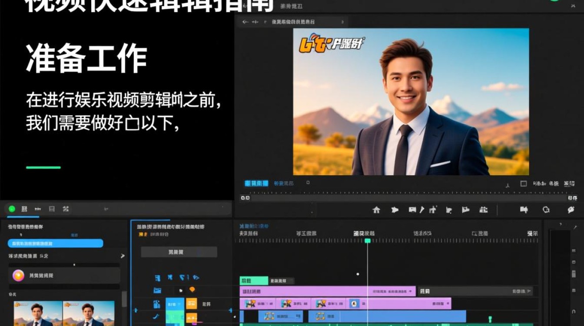The width and height of the screenshot is (584, 326).
Task: Click the green circle button above left panel
Action: (12, 209)
